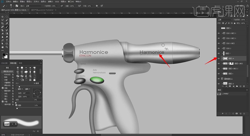Screen dimensions: 250x136
Task: Click add layer style fx icon
Action: tap(227, 86)
